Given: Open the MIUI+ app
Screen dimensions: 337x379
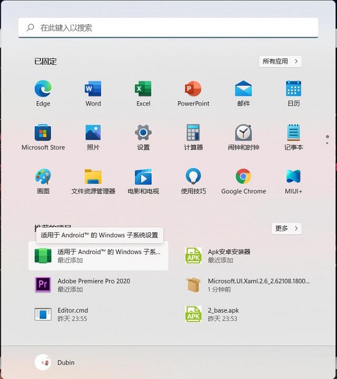Looking at the screenshot, I should pyautogui.click(x=294, y=181).
